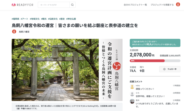Click the READYFOR logo icon
The height and width of the screenshot is (111, 184).
coord(13,5)
